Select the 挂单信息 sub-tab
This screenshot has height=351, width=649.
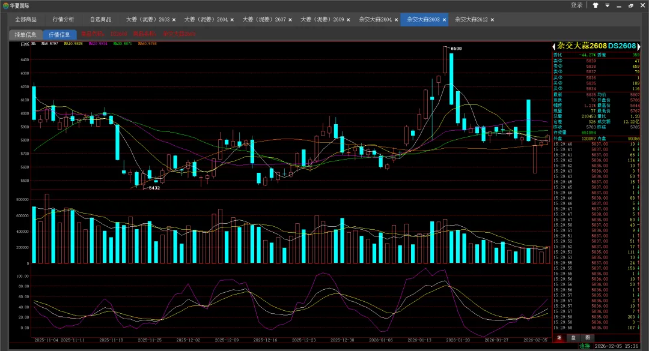coord(26,35)
